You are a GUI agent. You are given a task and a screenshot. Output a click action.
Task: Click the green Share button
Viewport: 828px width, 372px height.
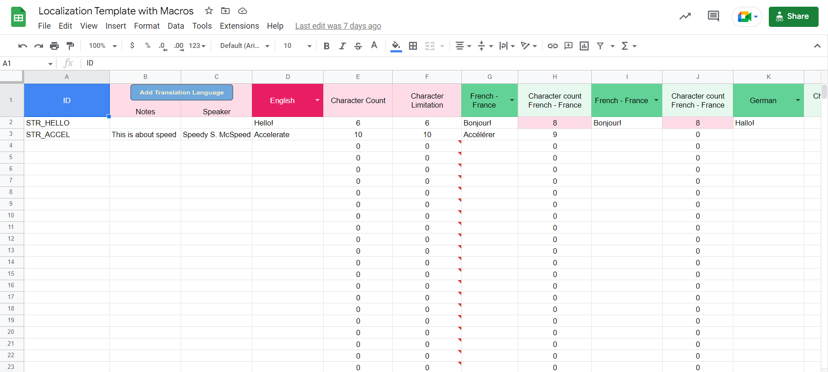point(793,17)
